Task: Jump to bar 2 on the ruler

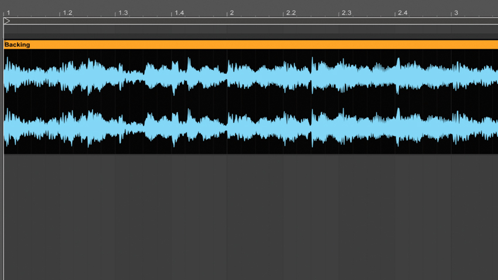Action: tap(232, 13)
